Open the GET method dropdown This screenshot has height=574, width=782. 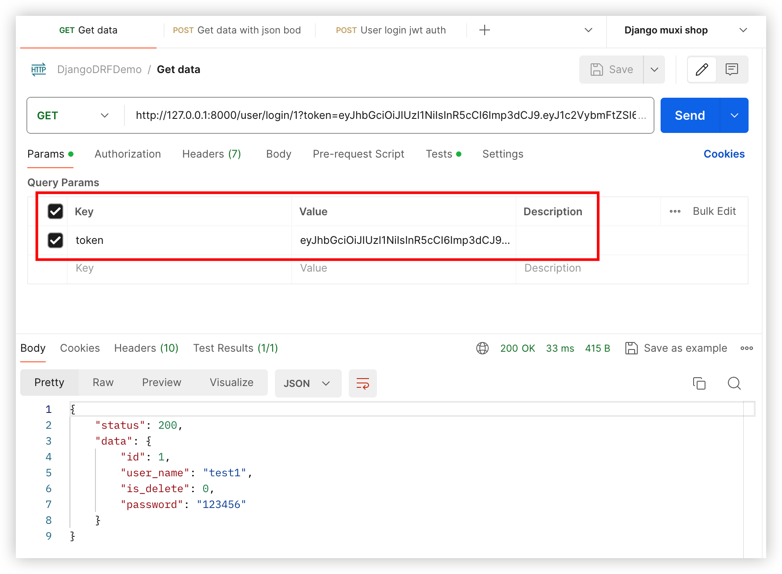click(x=73, y=115)
